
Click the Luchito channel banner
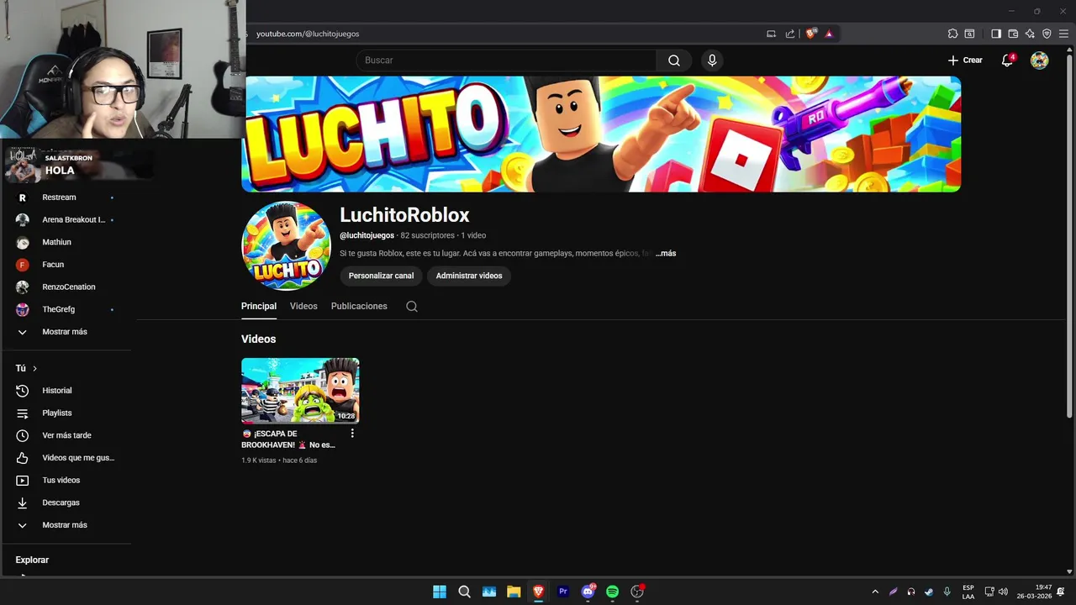(601, 134)
